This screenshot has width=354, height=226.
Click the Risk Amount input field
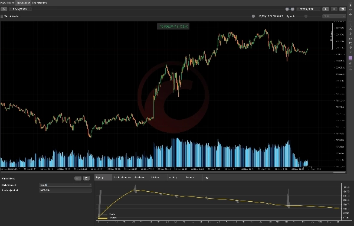coord(65,185)
